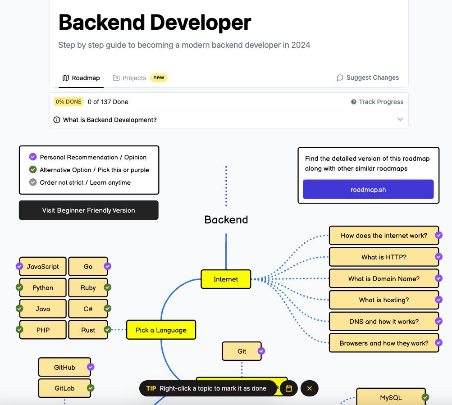Click the purple check badge on Go
Screen dimensions: 452x405
pyautogui.click(x=108, y=266)
